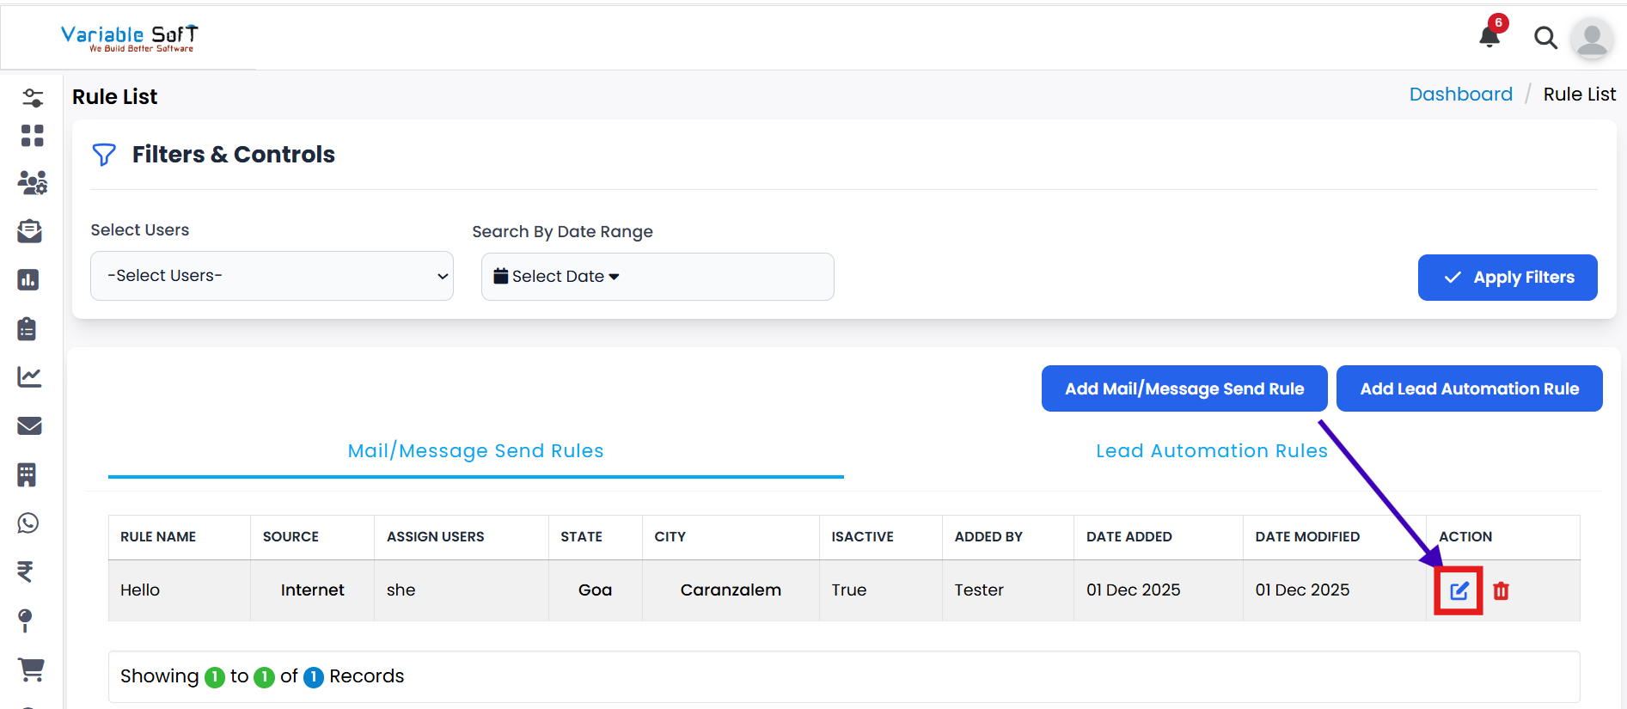1627x709 pixels.
Task: Click the line chart sidebar icon
Action: point(30,376)
